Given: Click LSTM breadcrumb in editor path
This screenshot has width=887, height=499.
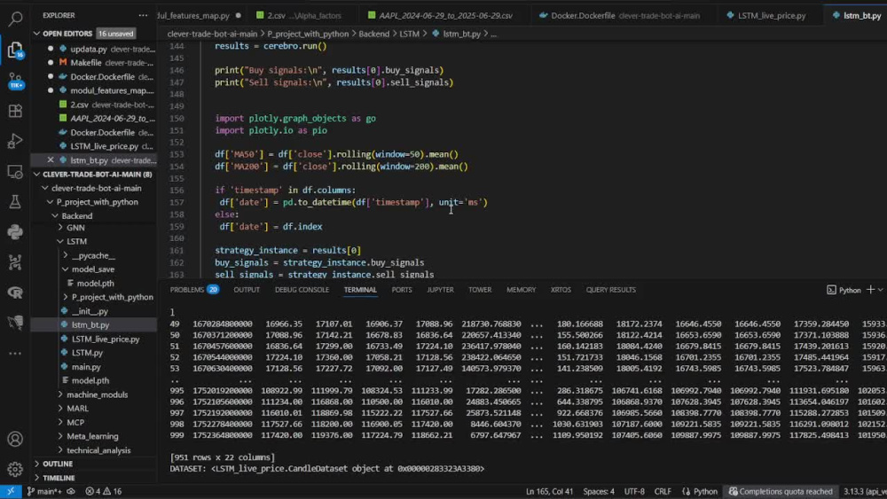Looking at the screenshot, I should point(410,34).
